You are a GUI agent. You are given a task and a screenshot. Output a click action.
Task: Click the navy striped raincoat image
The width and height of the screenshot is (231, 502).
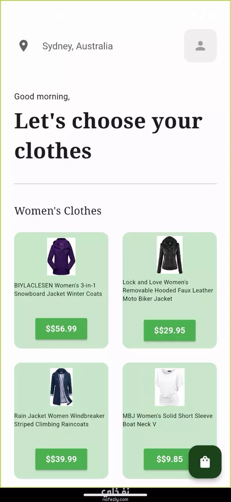(61, 387)
